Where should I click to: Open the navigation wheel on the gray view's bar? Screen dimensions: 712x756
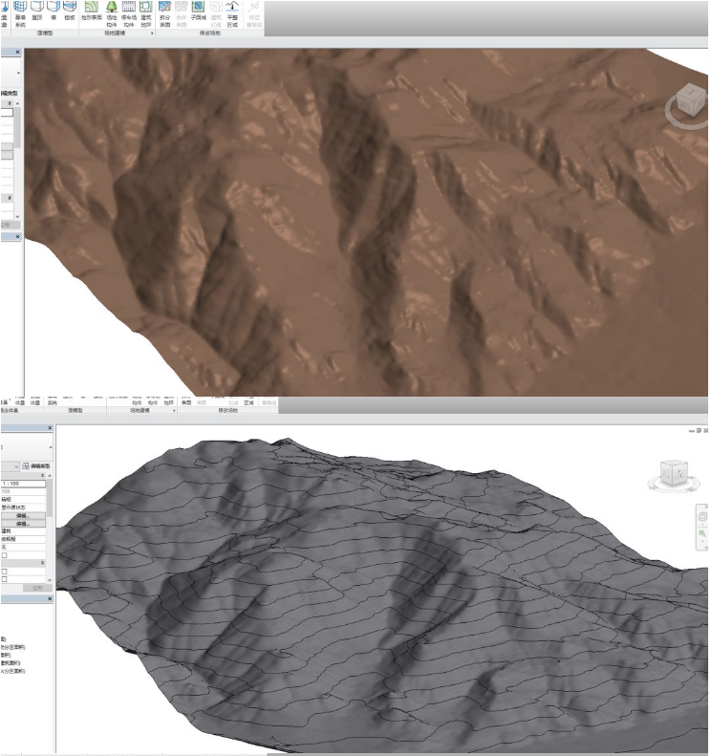701,517
